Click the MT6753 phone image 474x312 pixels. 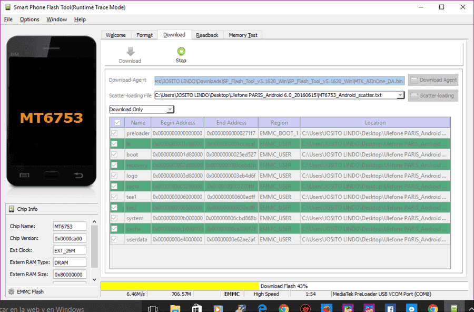(52, 111)
